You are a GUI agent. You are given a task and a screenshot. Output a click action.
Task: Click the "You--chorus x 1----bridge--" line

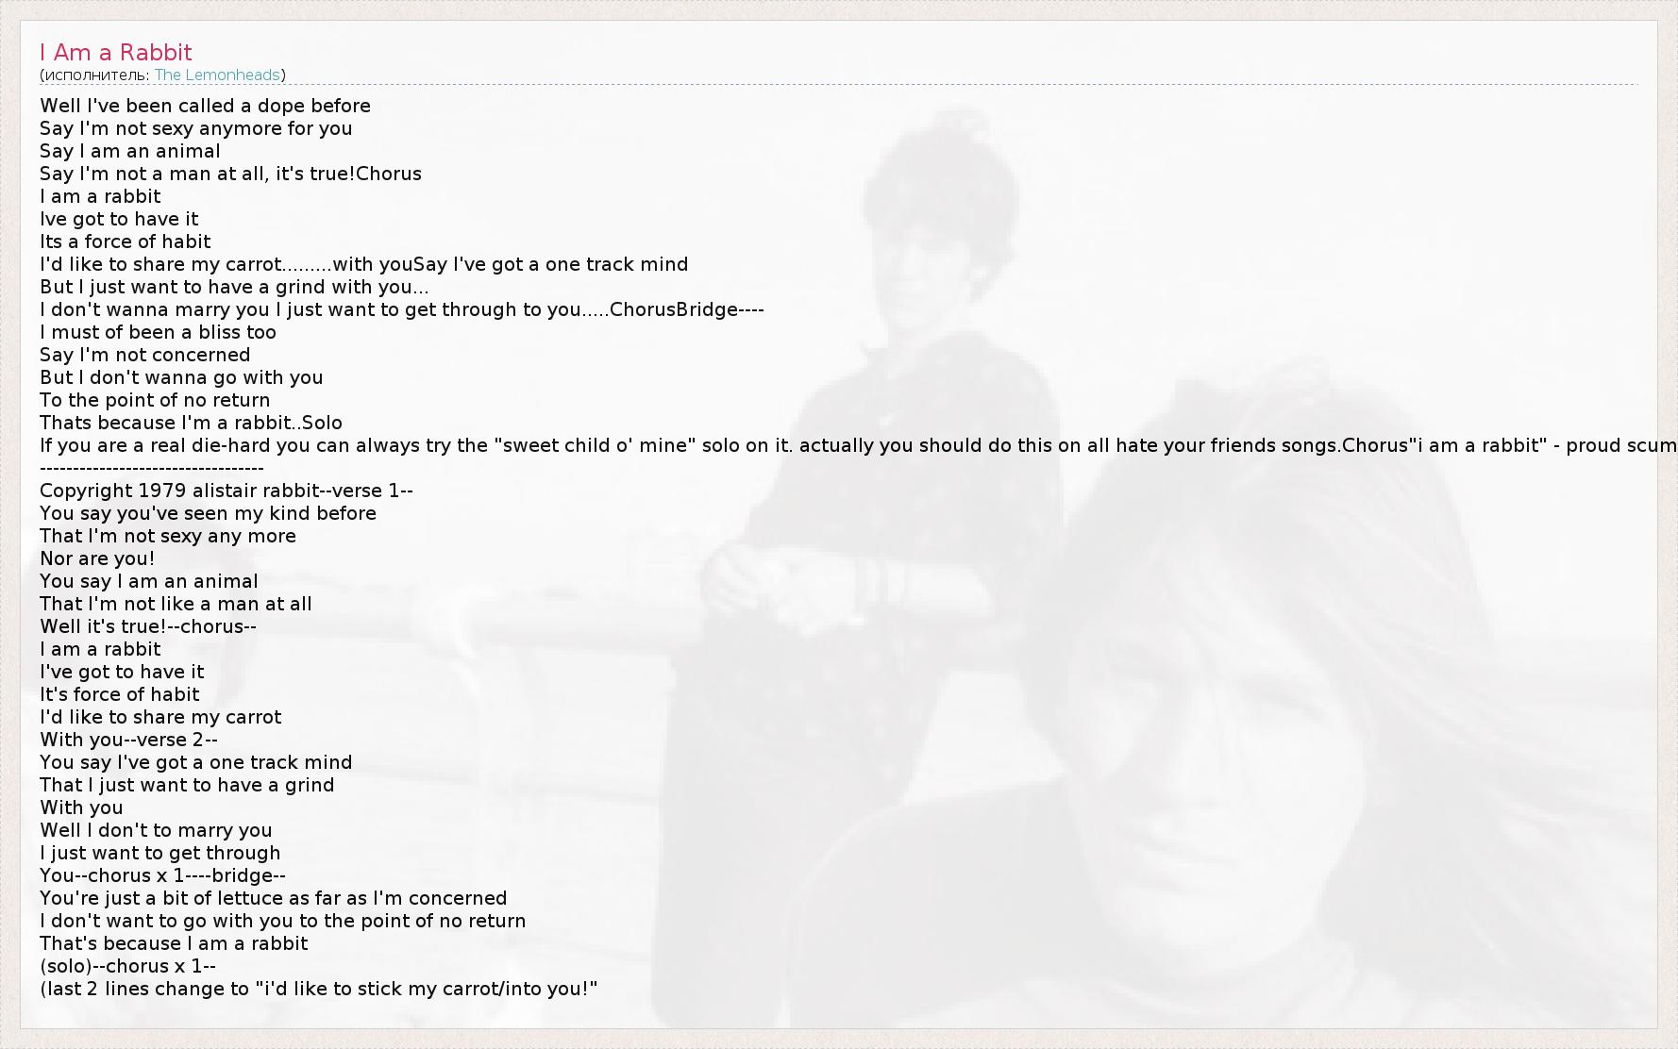tap(162, 875)
